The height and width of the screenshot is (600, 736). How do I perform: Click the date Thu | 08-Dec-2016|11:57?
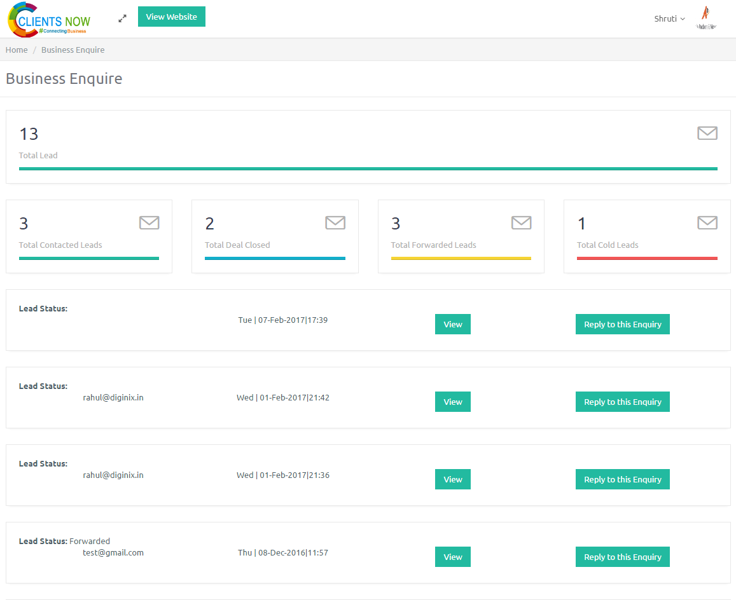coord(283,552)
